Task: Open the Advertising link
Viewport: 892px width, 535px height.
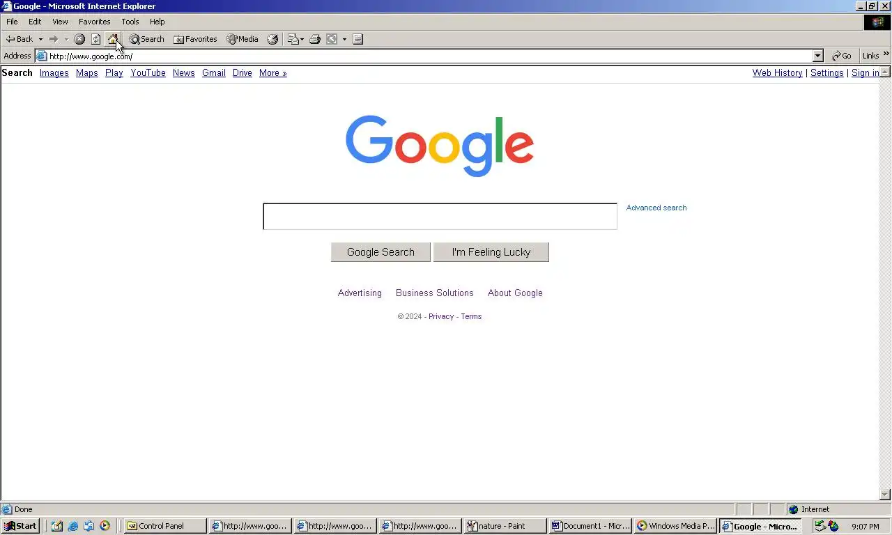Action: 360,293
